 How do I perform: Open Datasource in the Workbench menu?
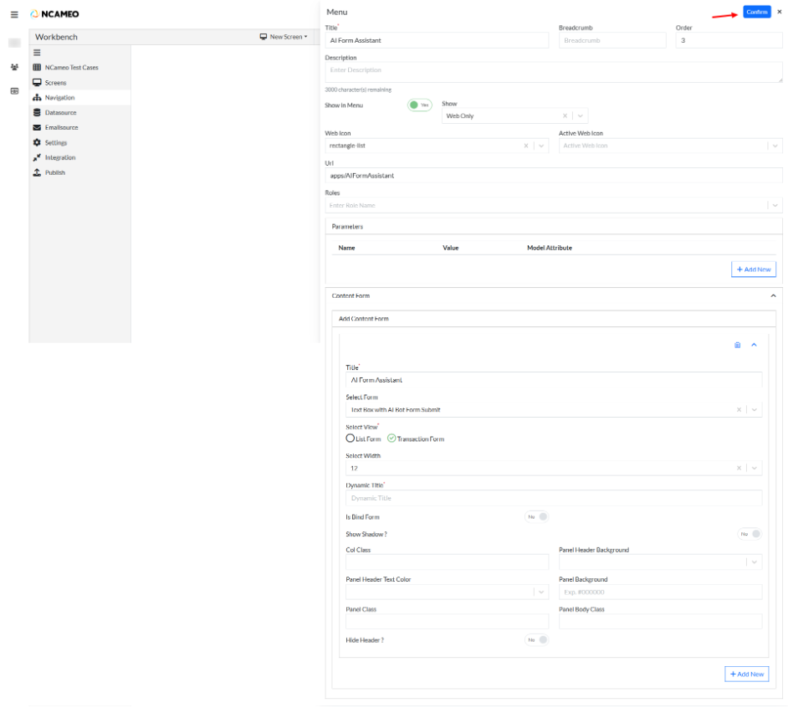click(60, 112)
